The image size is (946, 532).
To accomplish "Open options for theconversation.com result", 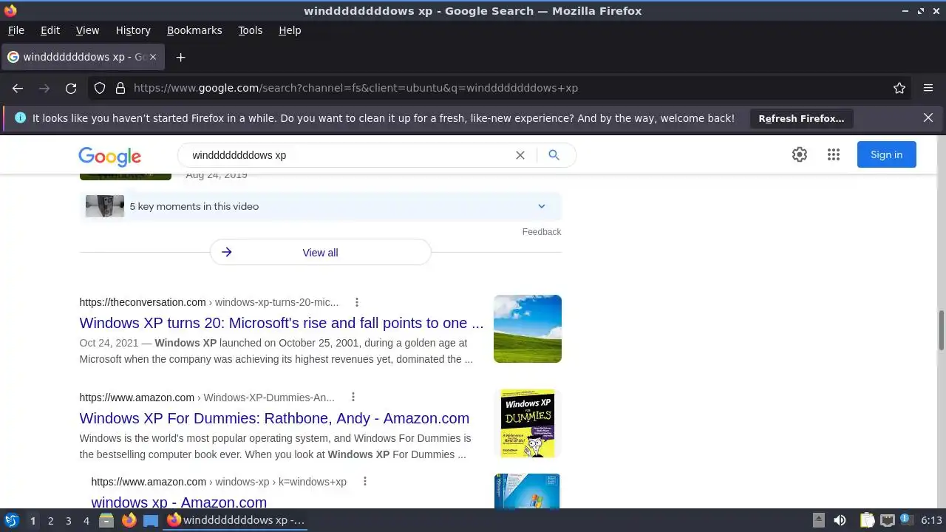I will tap(357, 302).
